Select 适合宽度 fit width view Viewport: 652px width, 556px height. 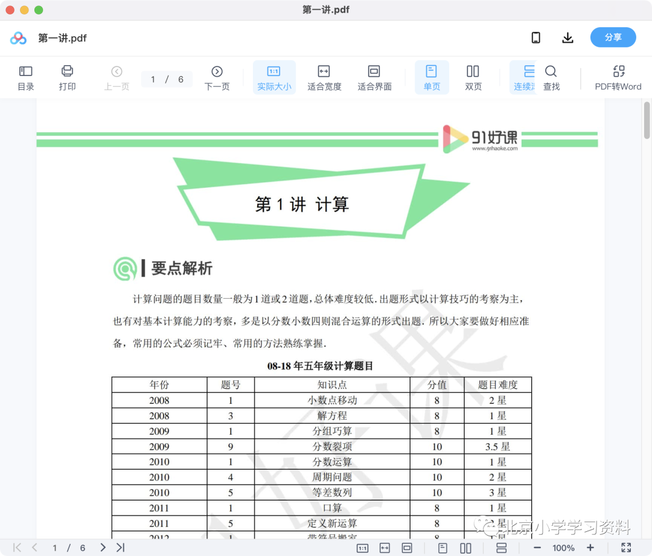tap(324, 78)
